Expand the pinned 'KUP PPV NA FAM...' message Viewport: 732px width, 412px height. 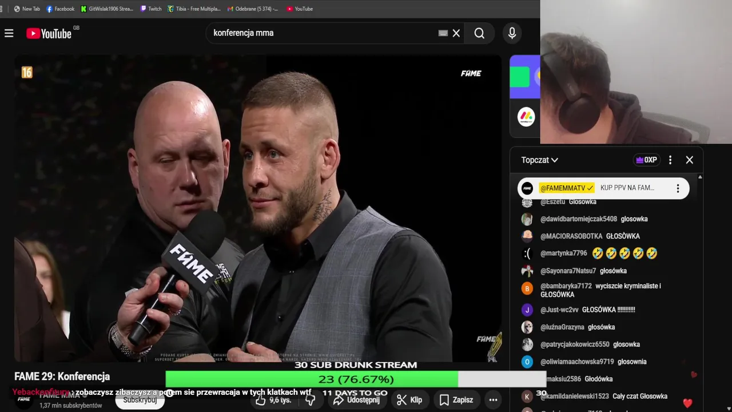[627, 188]
